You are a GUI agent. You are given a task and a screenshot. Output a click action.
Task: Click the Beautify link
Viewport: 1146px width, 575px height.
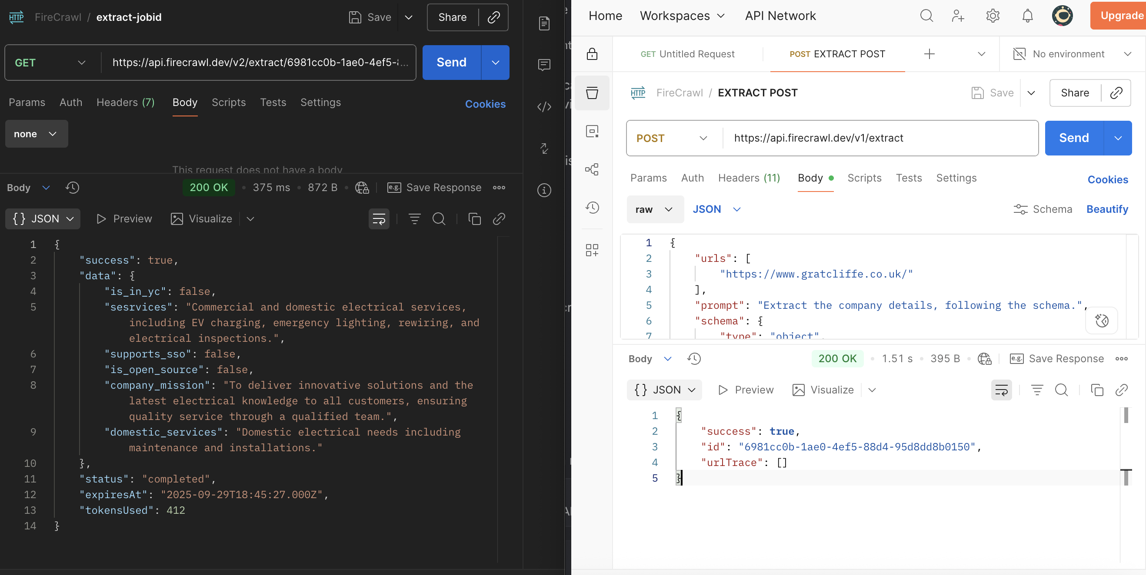pos(1107,209)
